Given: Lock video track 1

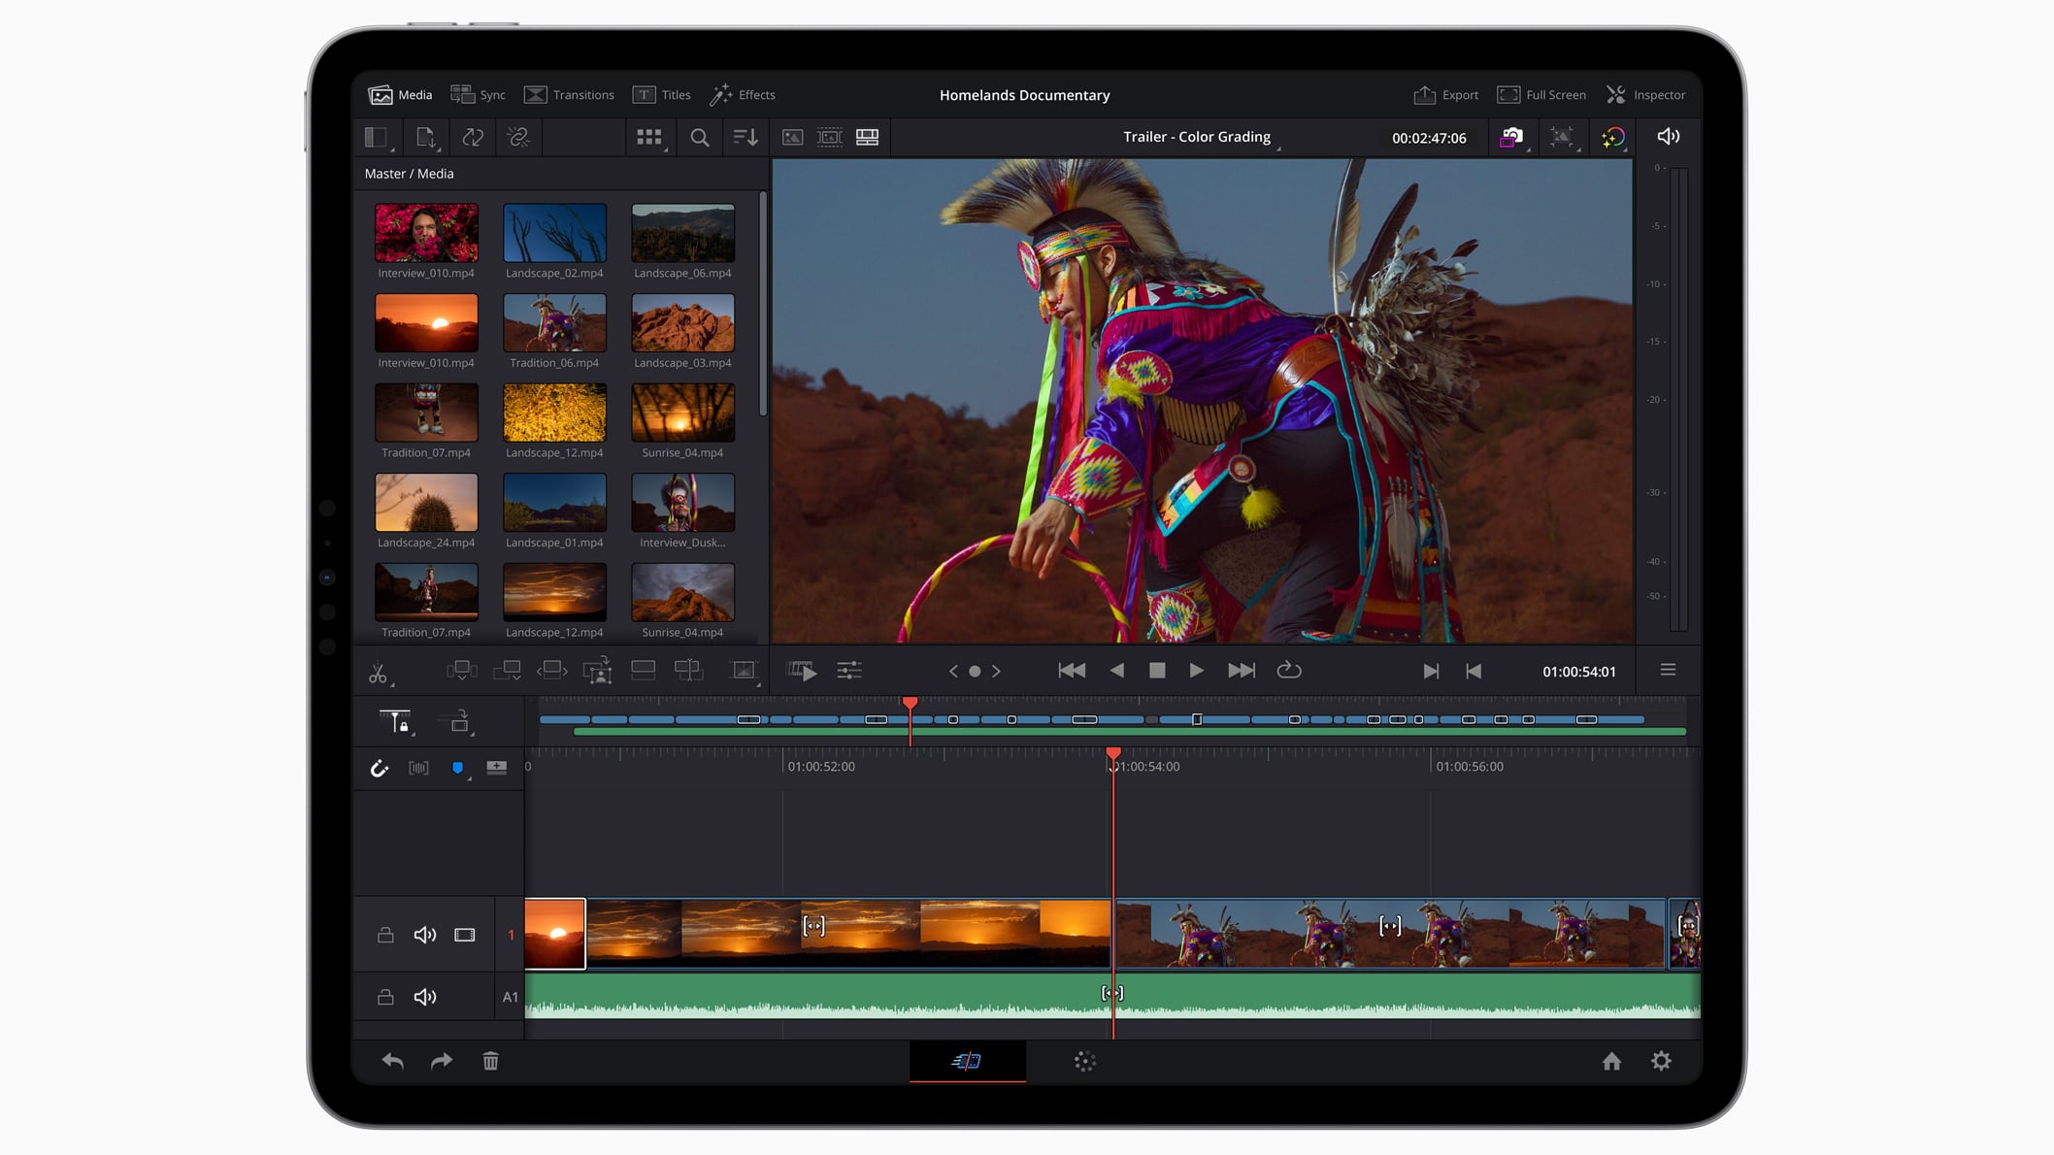Looking at the screenshot, I should coord(385,935).
